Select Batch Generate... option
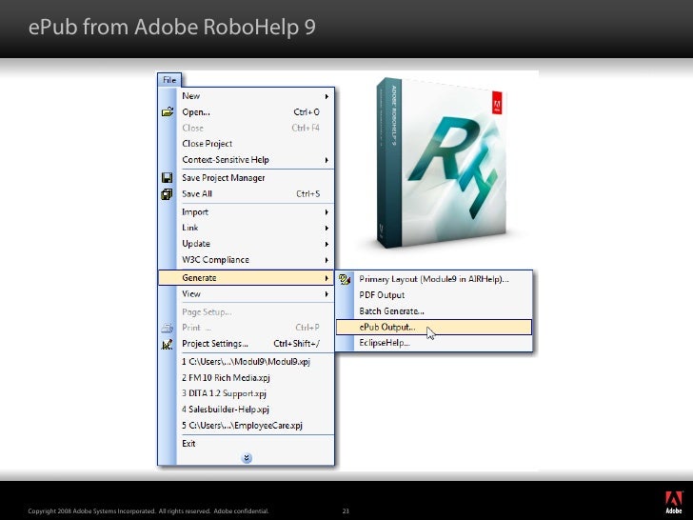693x520 pixels. click(434, 311)
